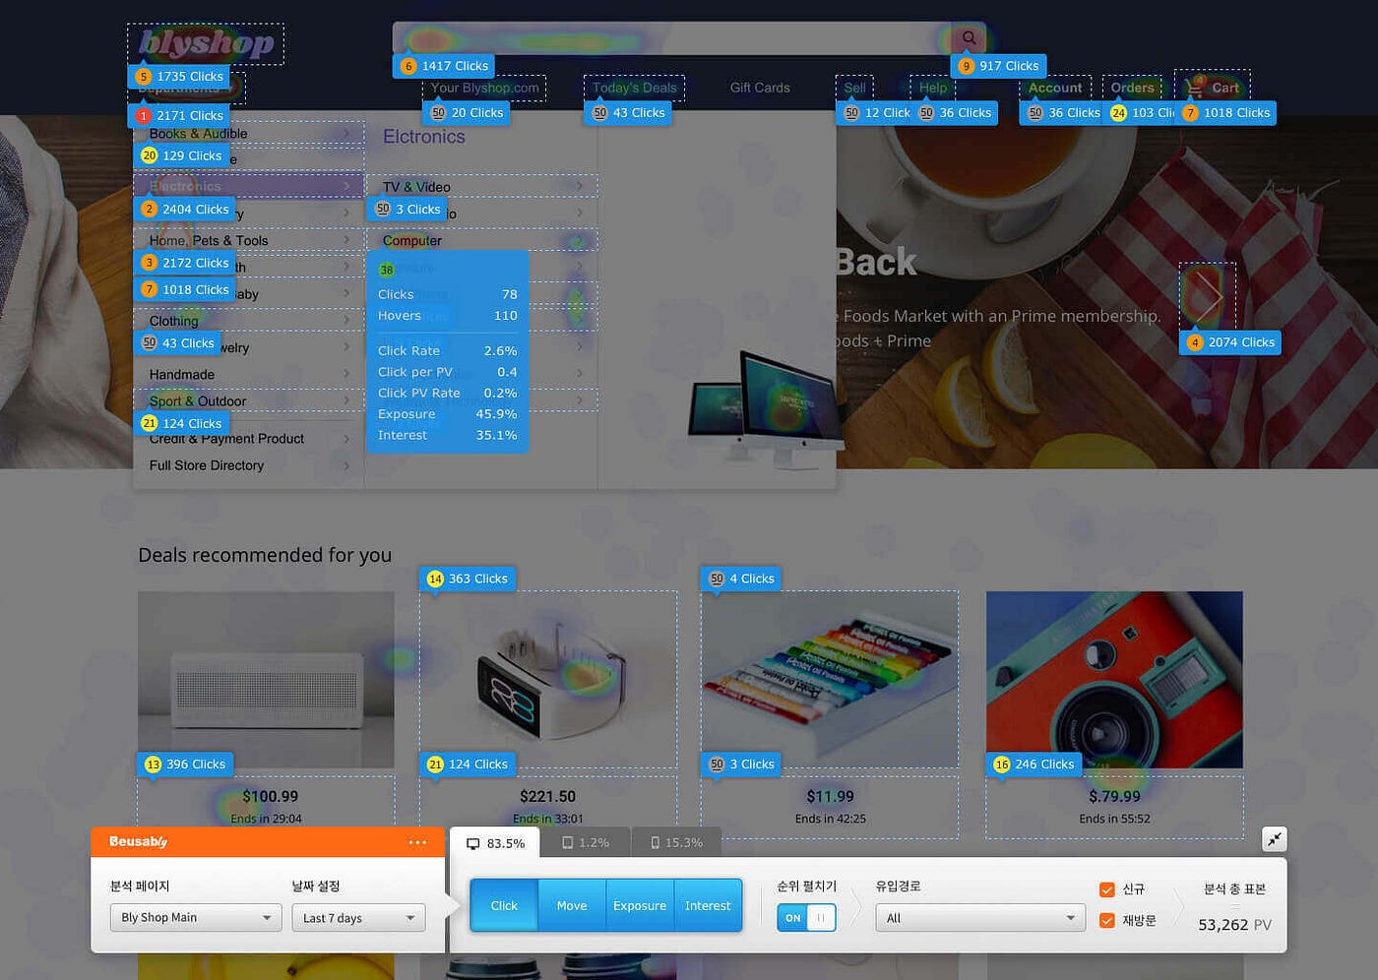Switch off the 순위 펼치기 ON toggle

(806, 918)
